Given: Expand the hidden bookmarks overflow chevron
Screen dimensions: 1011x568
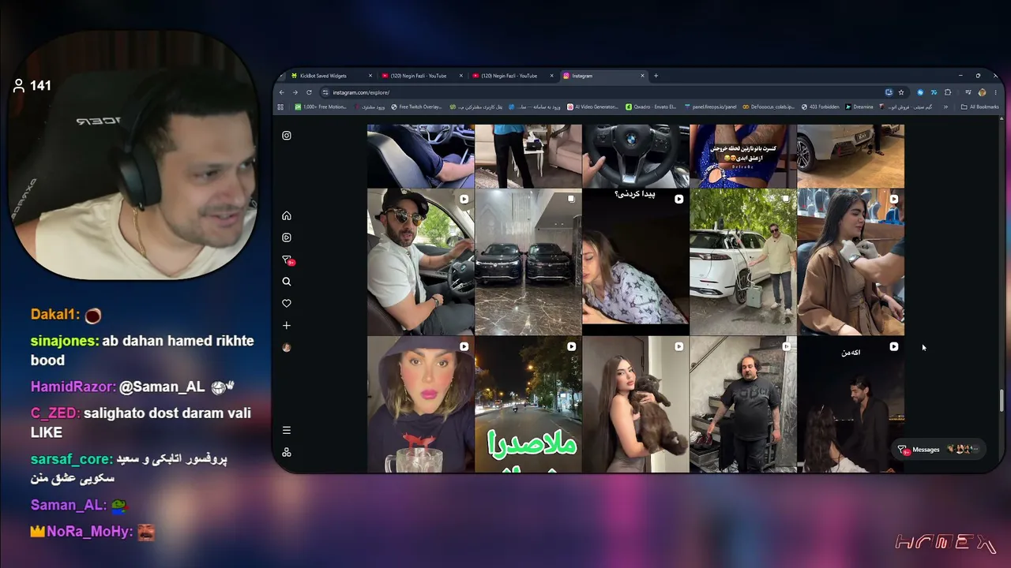Looking at the screenshot, I should coord(945,106).
